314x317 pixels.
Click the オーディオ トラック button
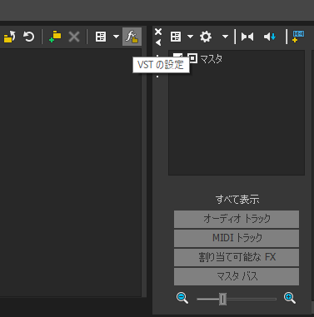click(237, 219)
